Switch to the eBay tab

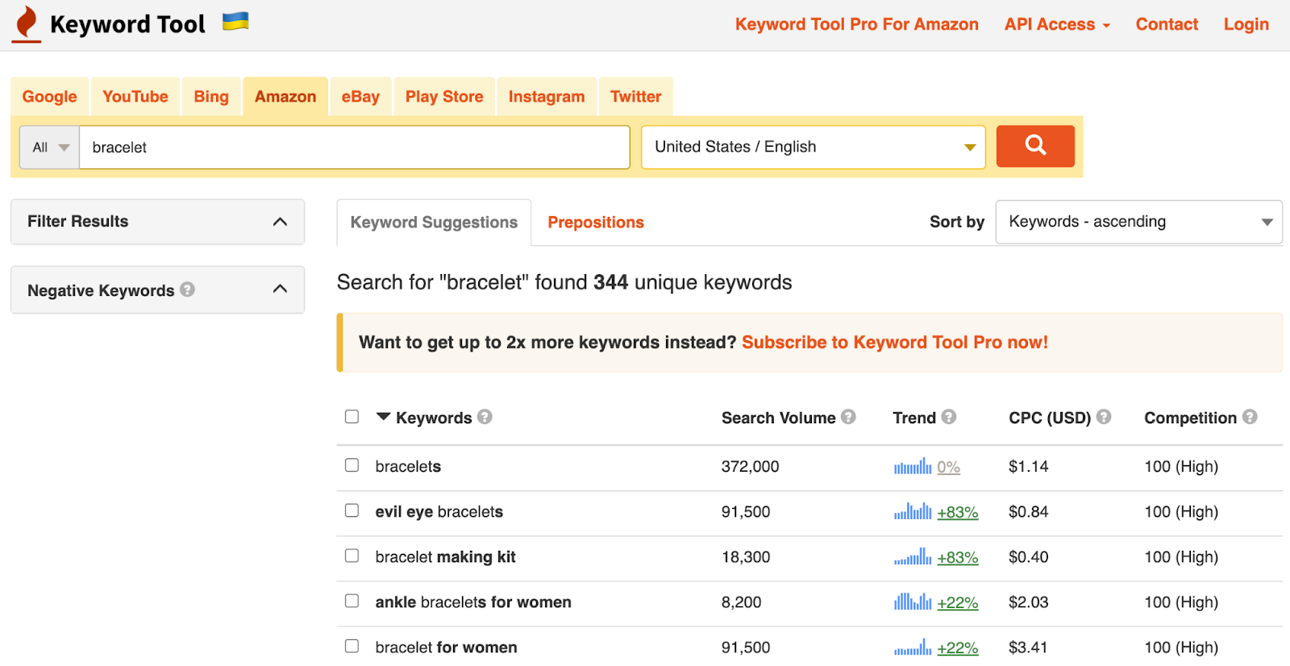[360, 97]
